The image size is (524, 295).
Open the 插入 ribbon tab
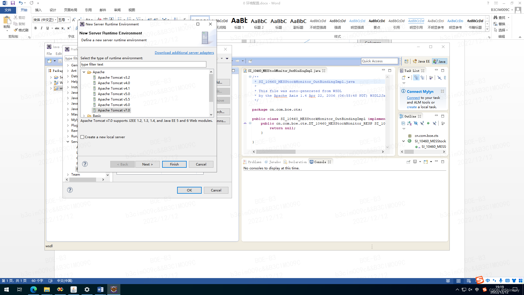pos(38,10)
